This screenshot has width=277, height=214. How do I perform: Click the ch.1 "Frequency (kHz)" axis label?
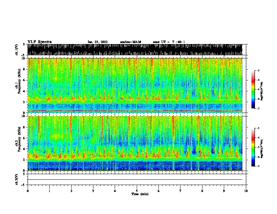coord(19,81)
